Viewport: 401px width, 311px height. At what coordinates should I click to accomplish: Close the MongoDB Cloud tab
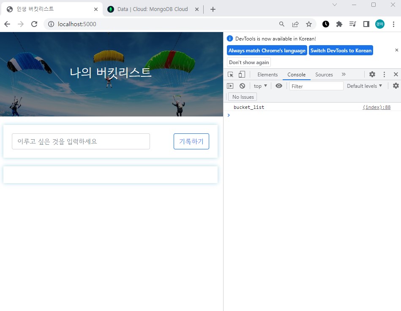coord(197,9)
